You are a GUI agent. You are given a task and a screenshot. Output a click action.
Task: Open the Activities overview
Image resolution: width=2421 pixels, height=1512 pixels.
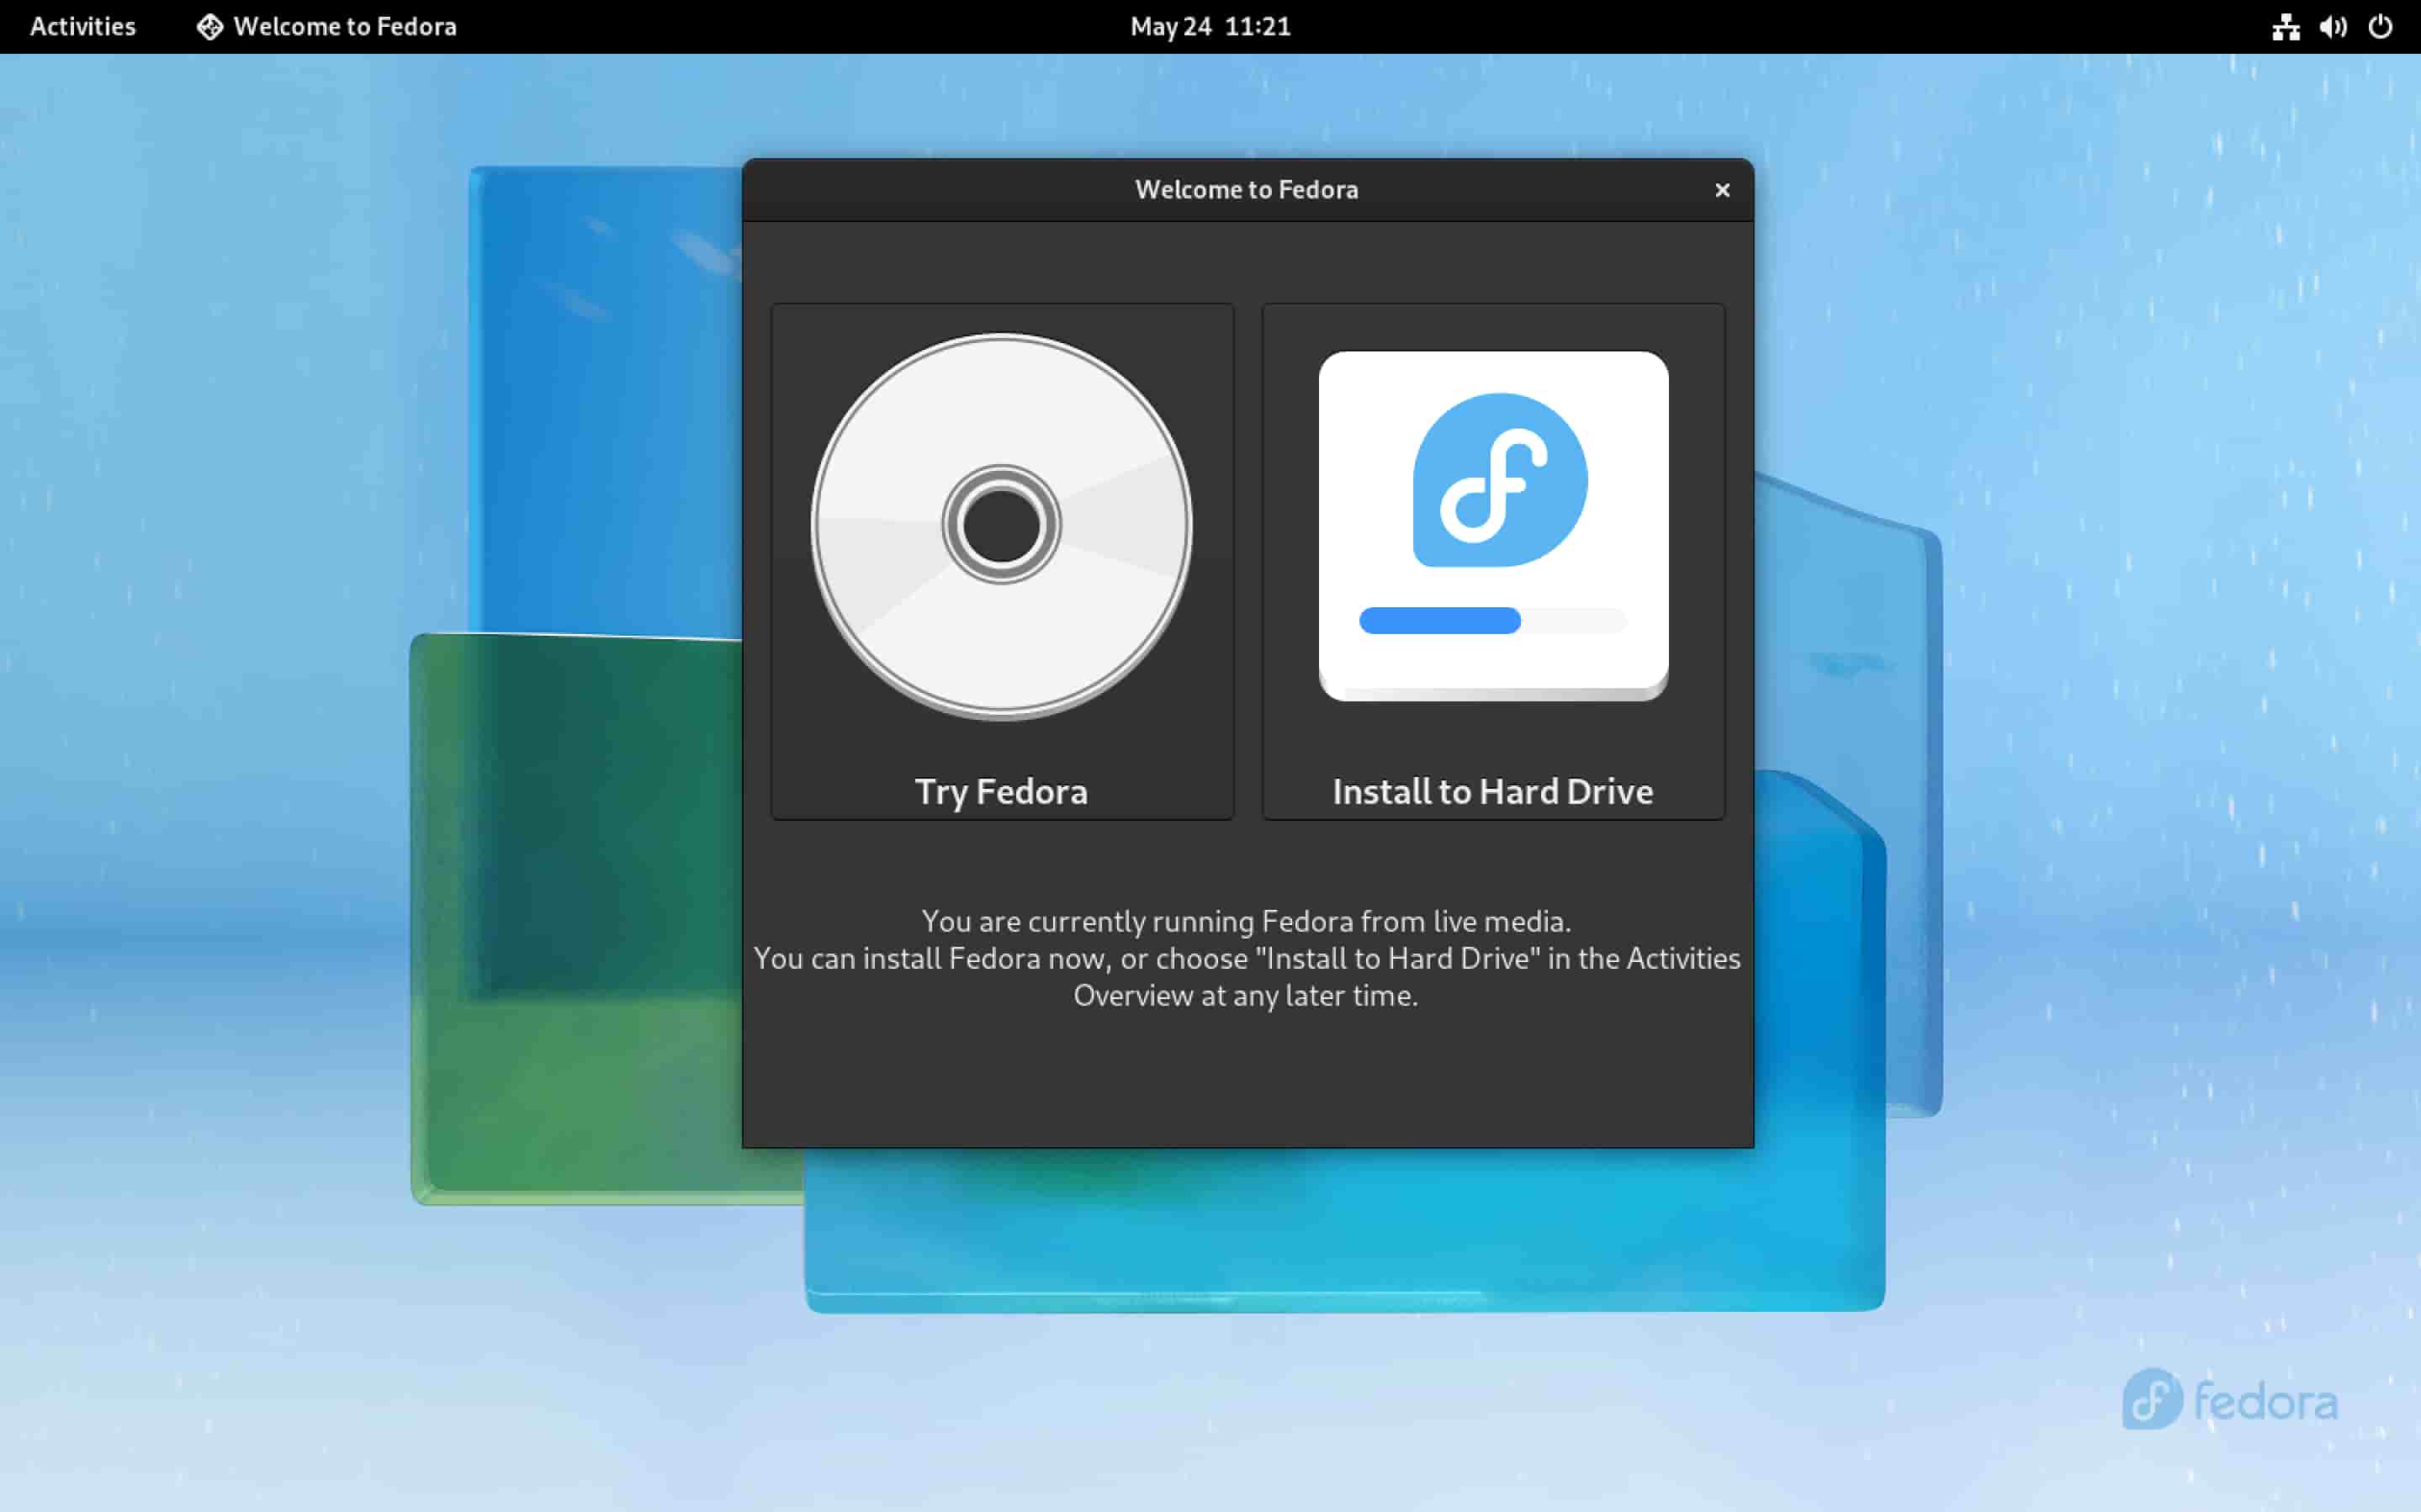[x=83, y=26]
